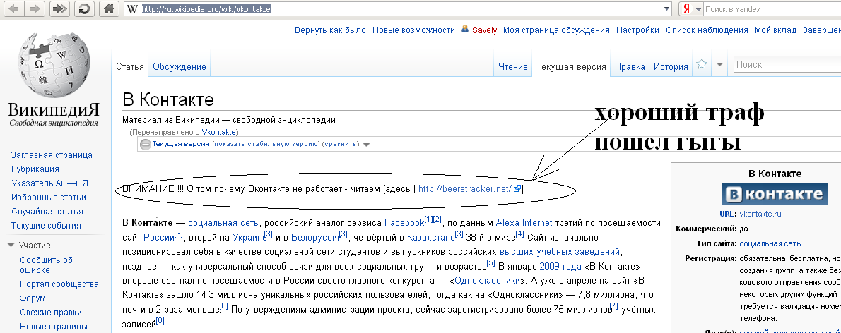Open Текущие события in sidebar

pos(46,225)
